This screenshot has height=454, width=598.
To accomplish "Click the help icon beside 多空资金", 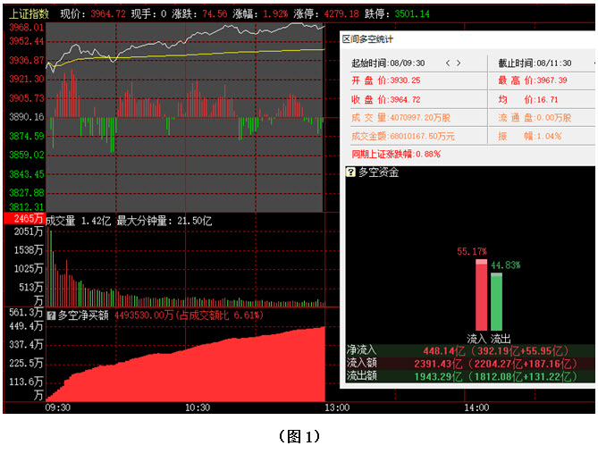I will tap(352, 172).
